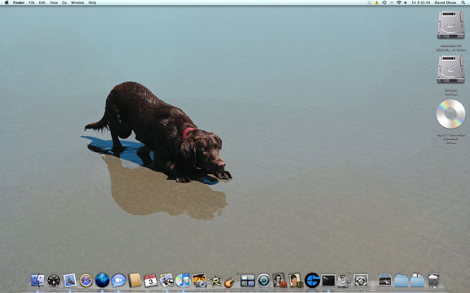Open the Help menu

pos(92,2)
